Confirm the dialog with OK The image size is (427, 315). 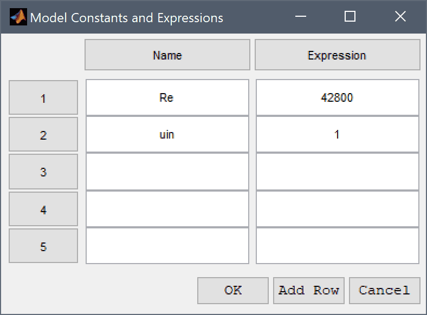(233, 291)
